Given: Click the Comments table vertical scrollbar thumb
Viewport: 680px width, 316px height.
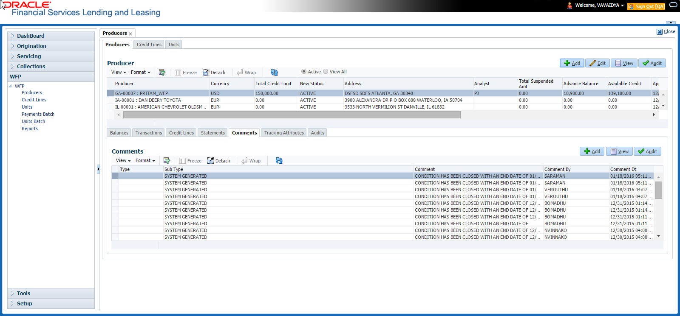Looking at the screenshot, I should point(658,190).
